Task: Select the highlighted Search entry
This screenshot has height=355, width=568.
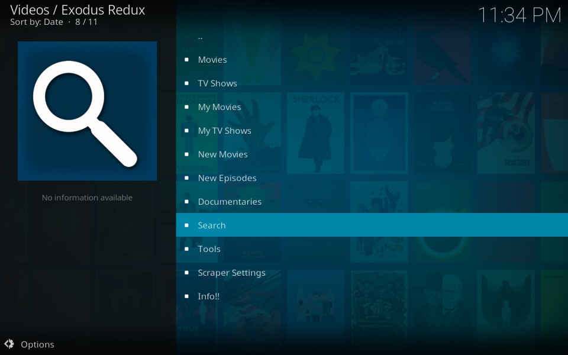Action: 372,225
